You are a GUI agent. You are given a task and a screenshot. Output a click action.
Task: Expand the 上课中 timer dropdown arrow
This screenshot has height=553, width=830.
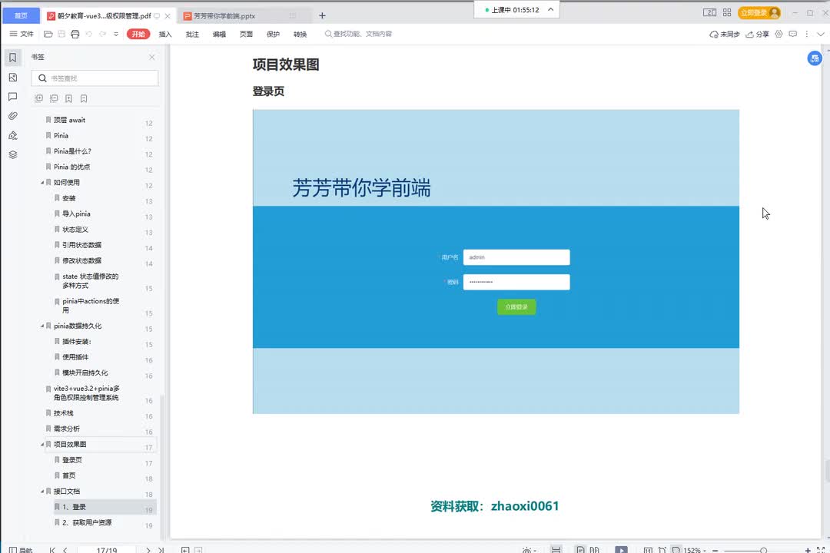point(550,9)
